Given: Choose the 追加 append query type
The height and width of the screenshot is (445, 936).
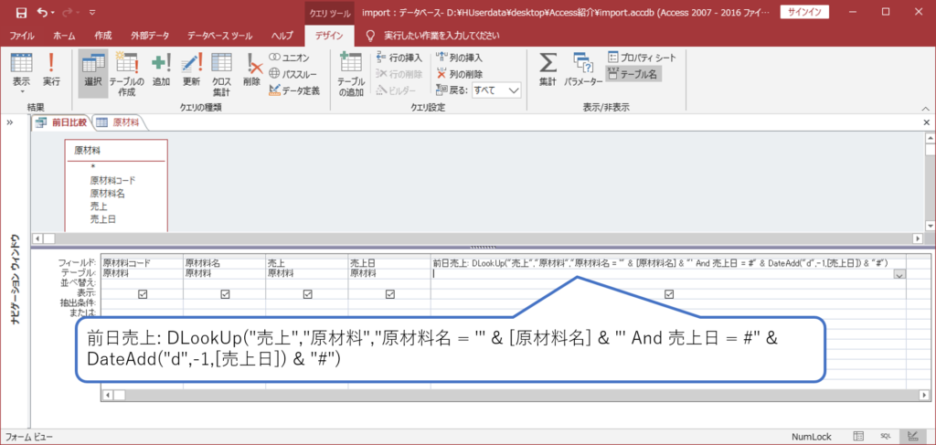Looking at the screenshot, I should pos(161,70).
